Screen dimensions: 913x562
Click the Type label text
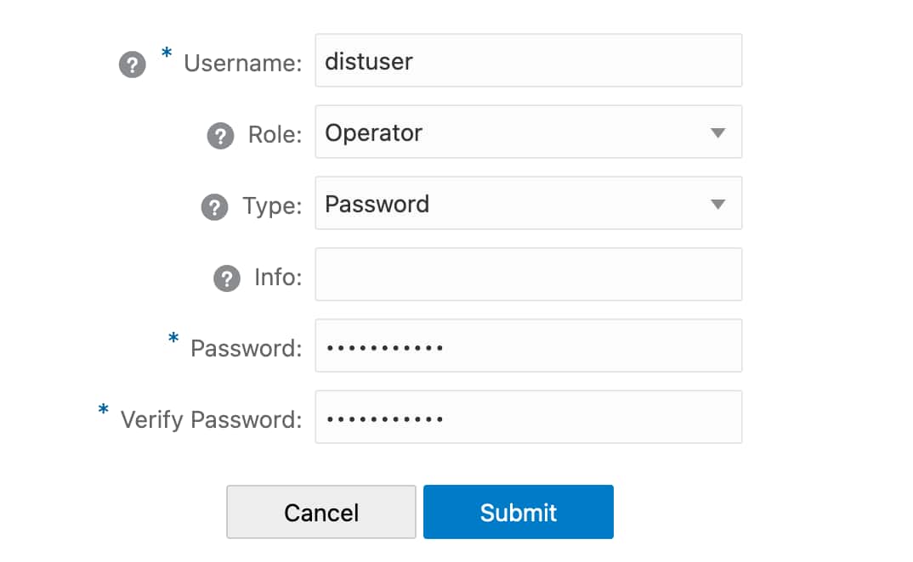point(272,206)
